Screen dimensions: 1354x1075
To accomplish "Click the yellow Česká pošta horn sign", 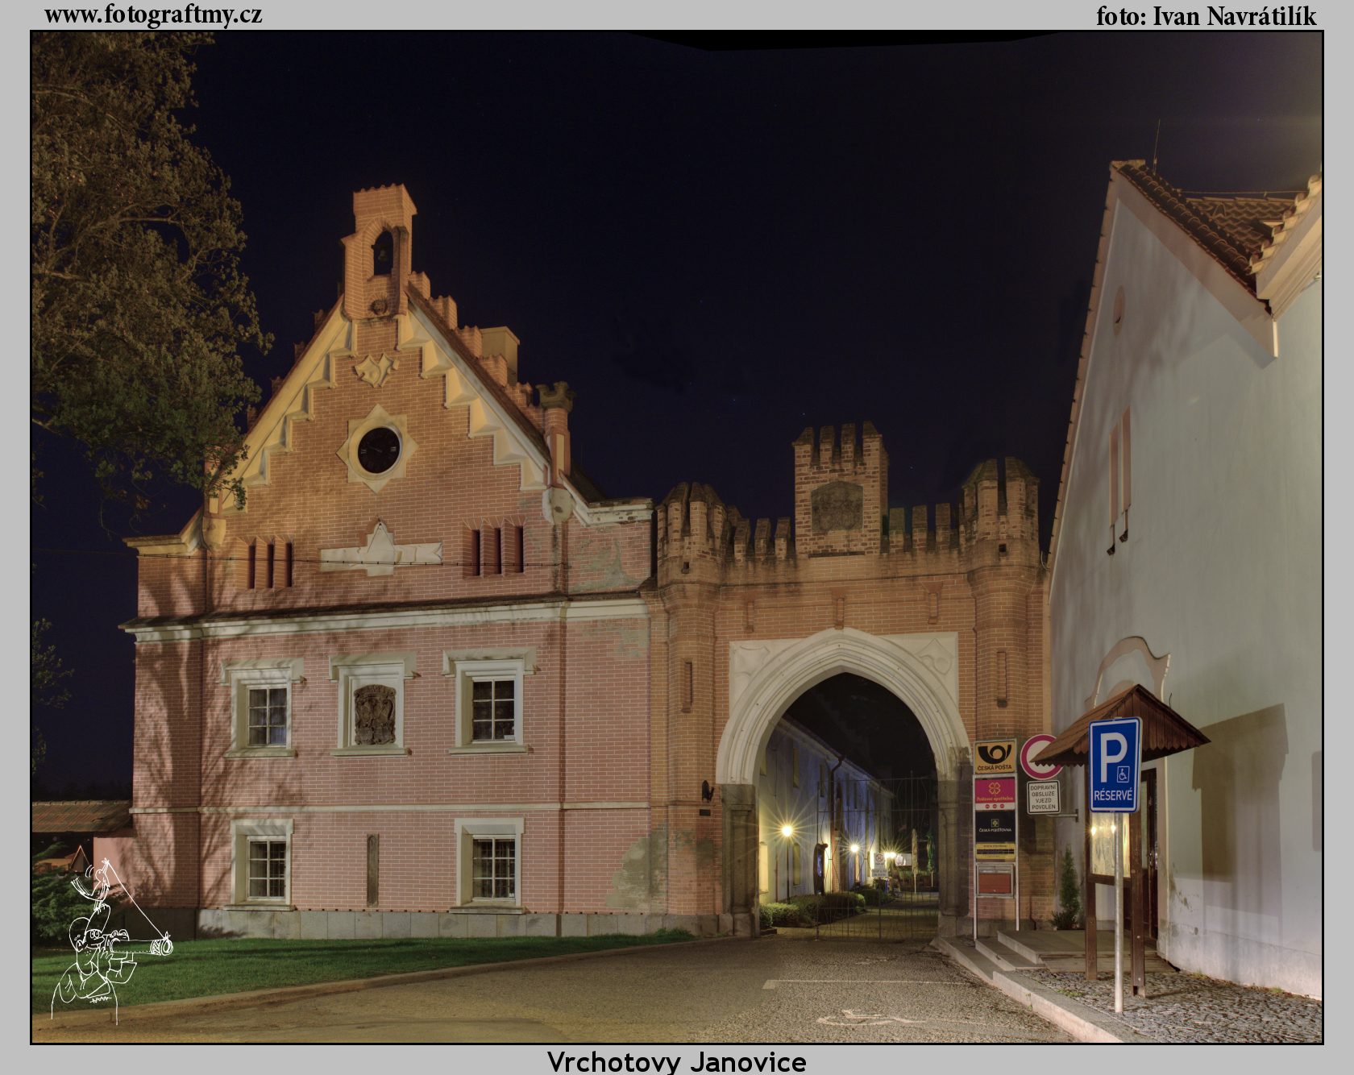I will pos(995,757).
